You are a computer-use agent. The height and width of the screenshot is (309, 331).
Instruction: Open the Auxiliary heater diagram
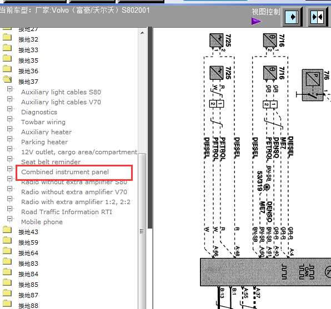coord(47,132)
